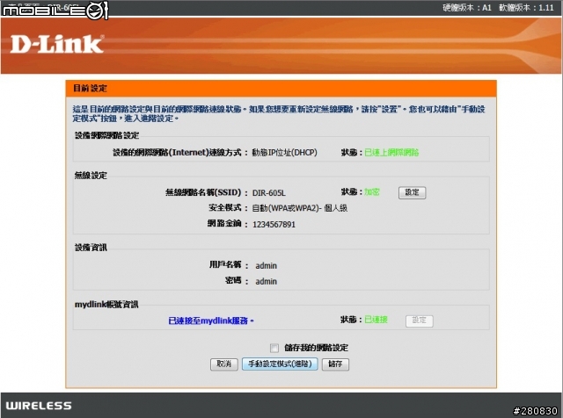Click the 硬體版本 : A1 hardware label
Screen dimensions: 563x418
pyautogui.click(x=467, y=8)
